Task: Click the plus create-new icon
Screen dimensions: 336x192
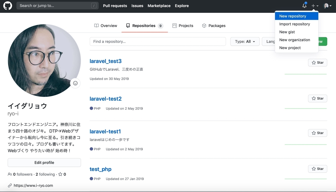Action: 315,6
